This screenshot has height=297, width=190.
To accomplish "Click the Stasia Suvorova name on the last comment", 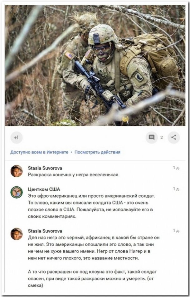I will coord(45,231).
